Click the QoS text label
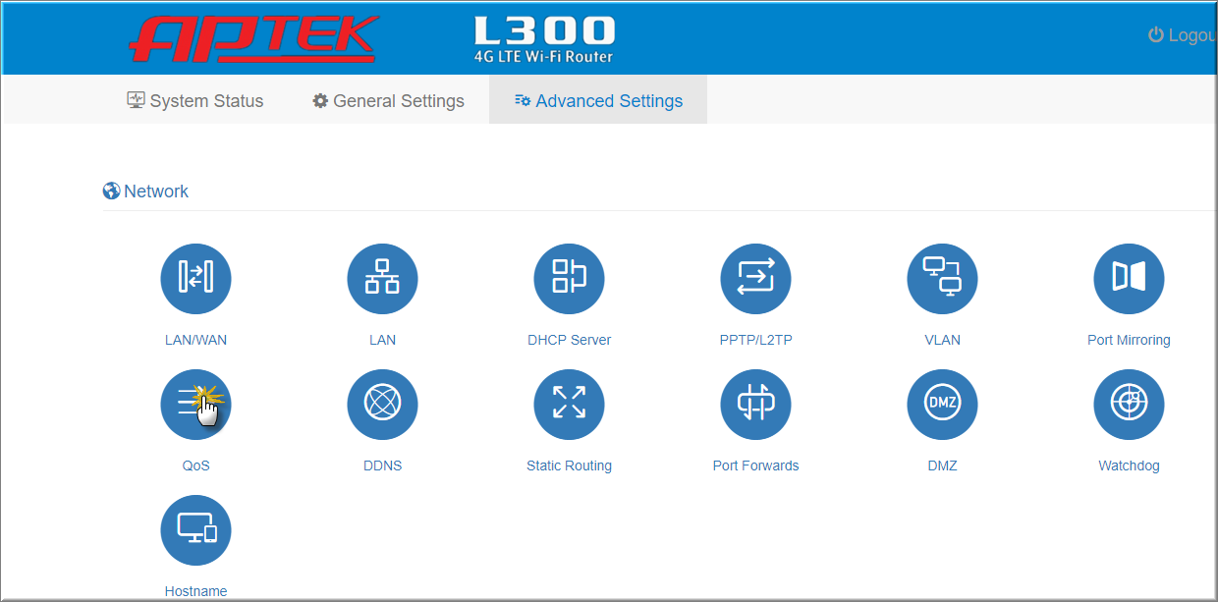Image resolution: width=1218 pixels, height=602 pixels. (x=195, y=465)
